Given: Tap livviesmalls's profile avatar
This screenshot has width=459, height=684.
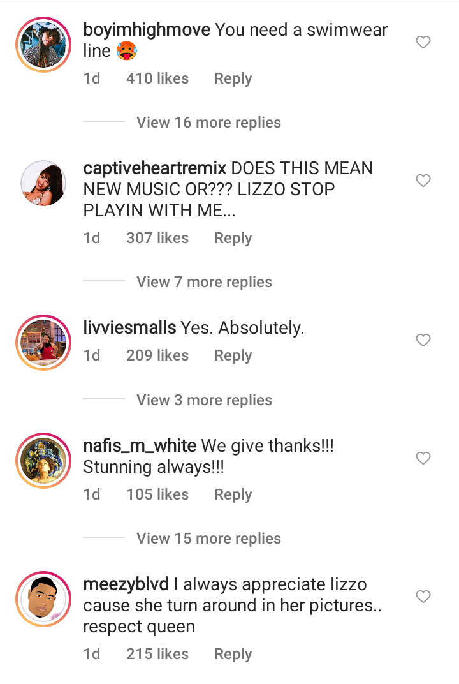Looking at the screenshot, I should (x=43, y=343).
